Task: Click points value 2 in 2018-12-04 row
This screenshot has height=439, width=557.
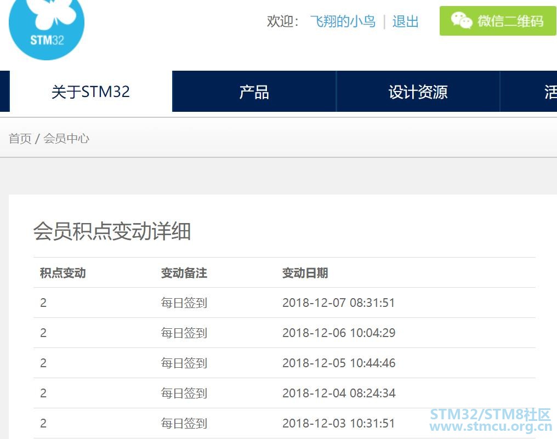Action: tap(43, 393)
